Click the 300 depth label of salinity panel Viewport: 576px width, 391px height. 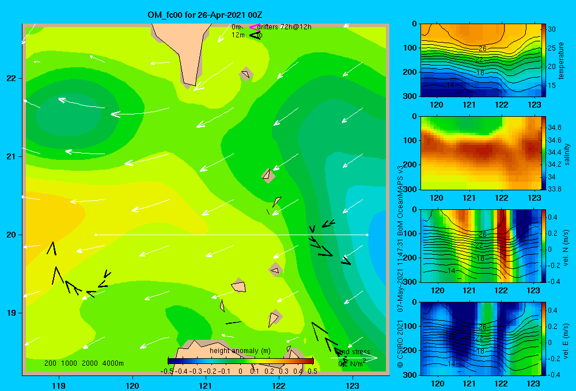coord(410,189)
